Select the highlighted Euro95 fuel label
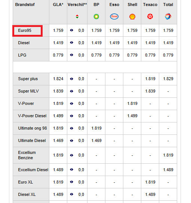The image size is (191, 203). pos(25,31)
